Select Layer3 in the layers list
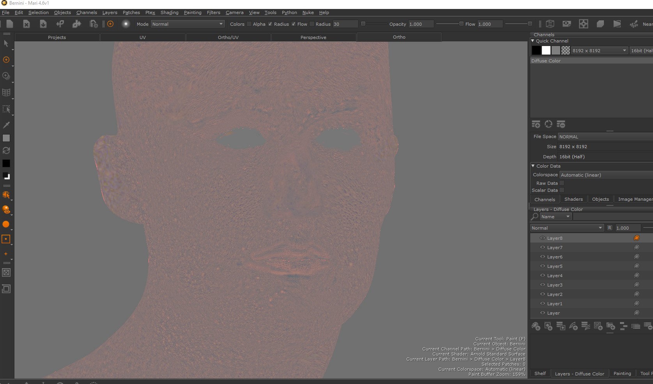 (555, 285)
